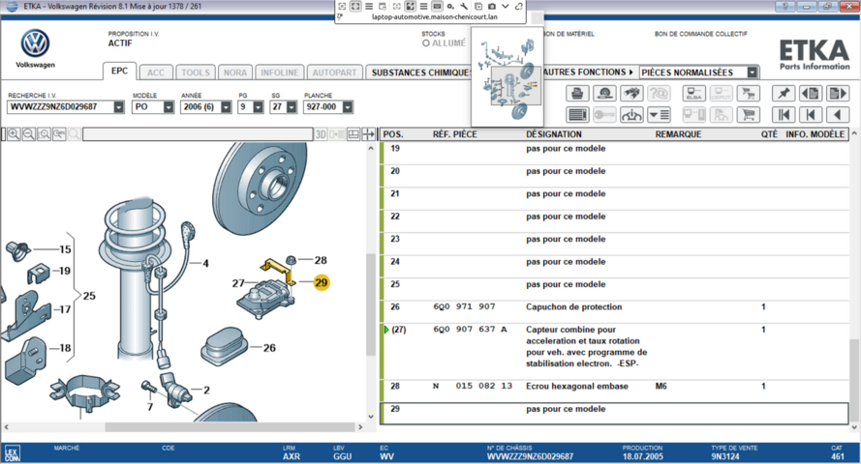Viewport: 861px width, 464px height.
Task: Click the illustration search input field
Action: click(x=198, y=134)
